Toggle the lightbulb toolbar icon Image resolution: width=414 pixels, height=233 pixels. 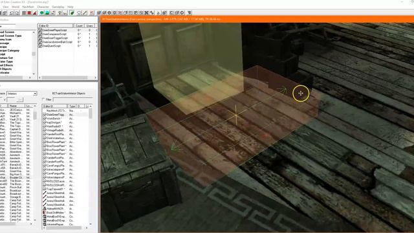pyautogui.click(x=60, y=13)
